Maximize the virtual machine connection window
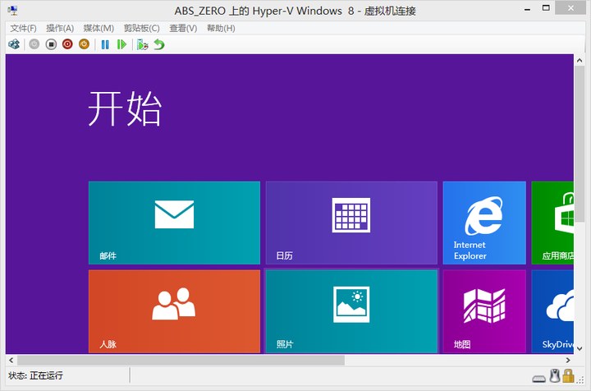This screenshot has width=591, height=391. 545,8
